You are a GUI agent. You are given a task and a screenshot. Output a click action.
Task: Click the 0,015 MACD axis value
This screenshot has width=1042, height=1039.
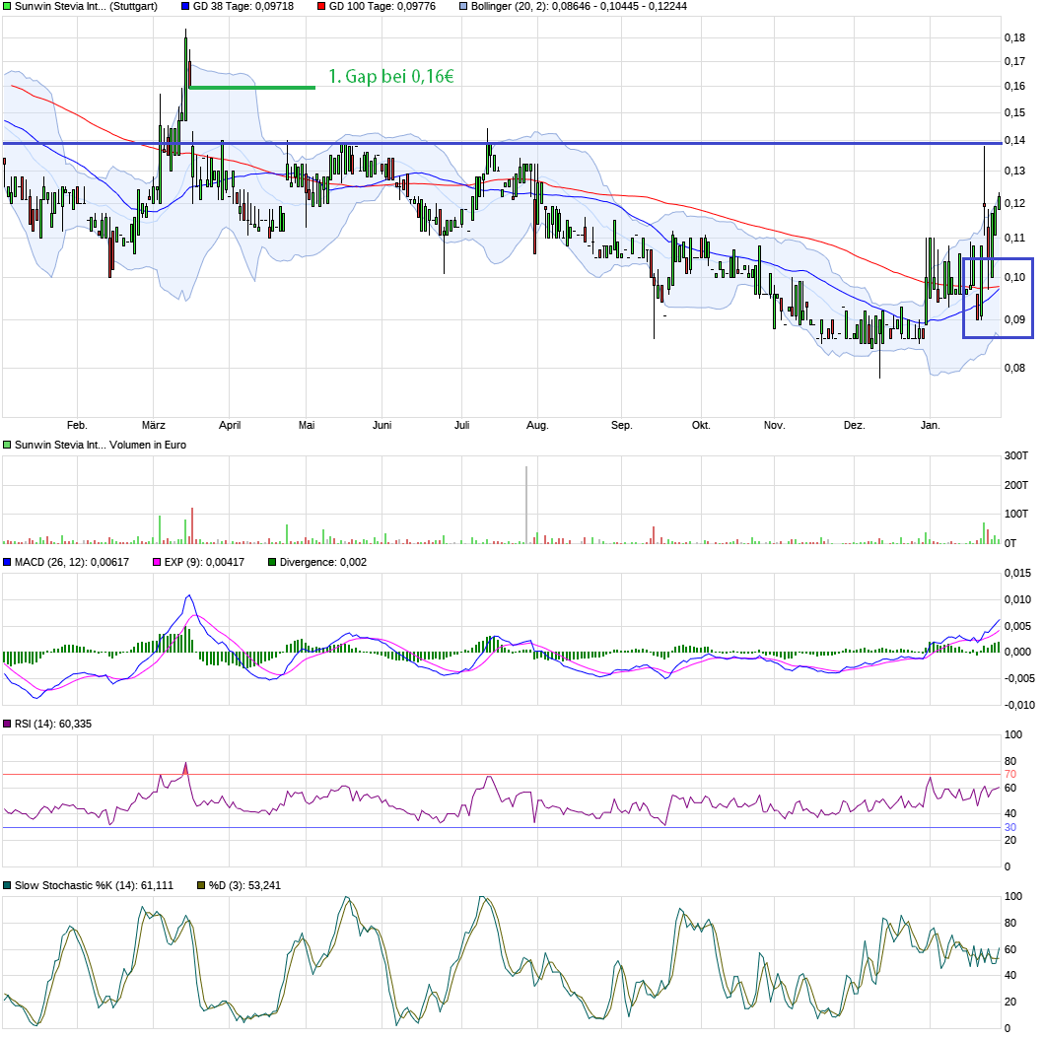click(x=1017, y=573)
